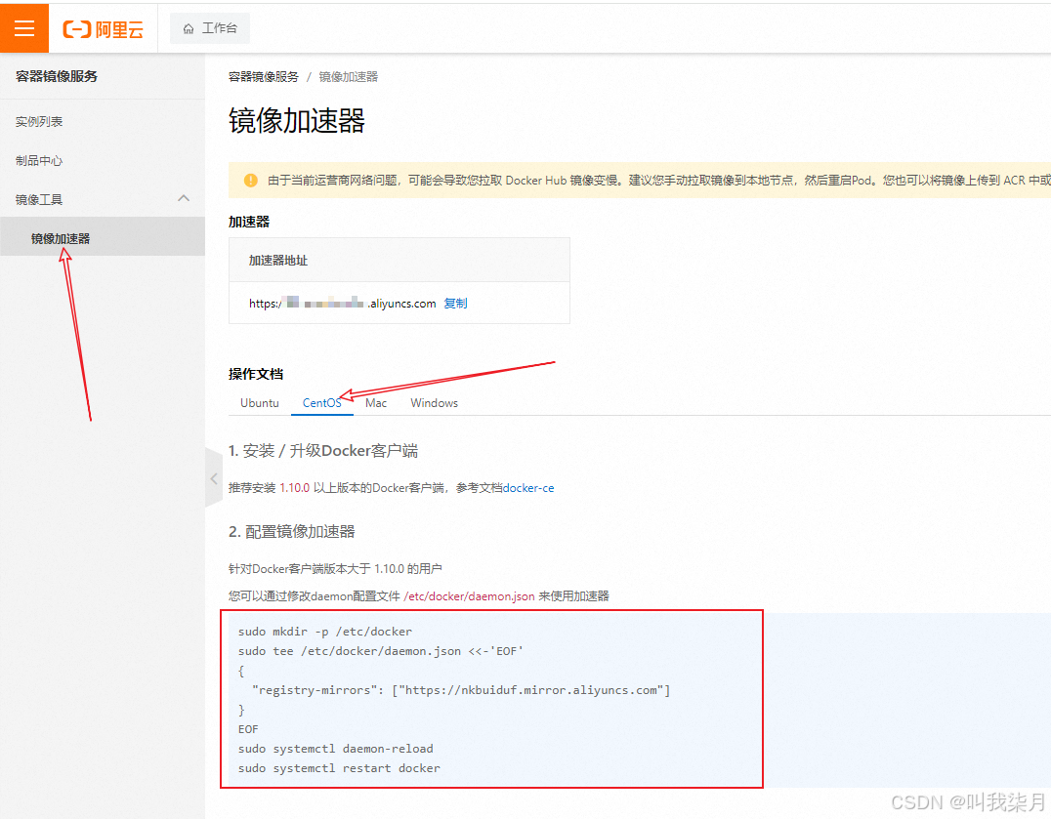Click the registry-mirrors code line
Image resolution: width=1051 pixels, height=819 pixels.
[461, 690]
